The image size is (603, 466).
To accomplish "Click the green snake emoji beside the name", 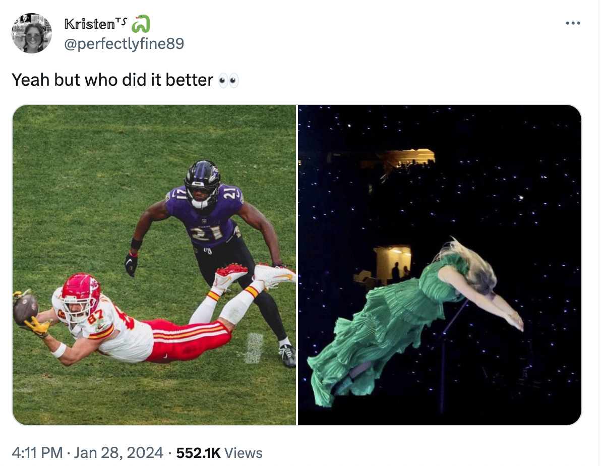I will pos(140,24).
